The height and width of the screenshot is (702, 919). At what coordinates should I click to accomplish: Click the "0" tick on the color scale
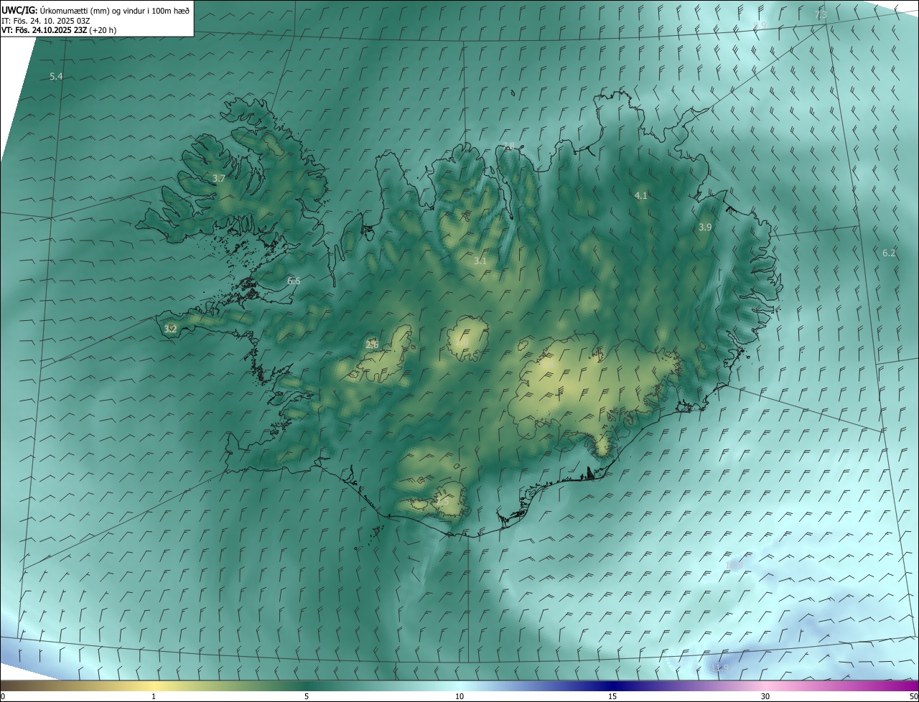pos(3,697)
